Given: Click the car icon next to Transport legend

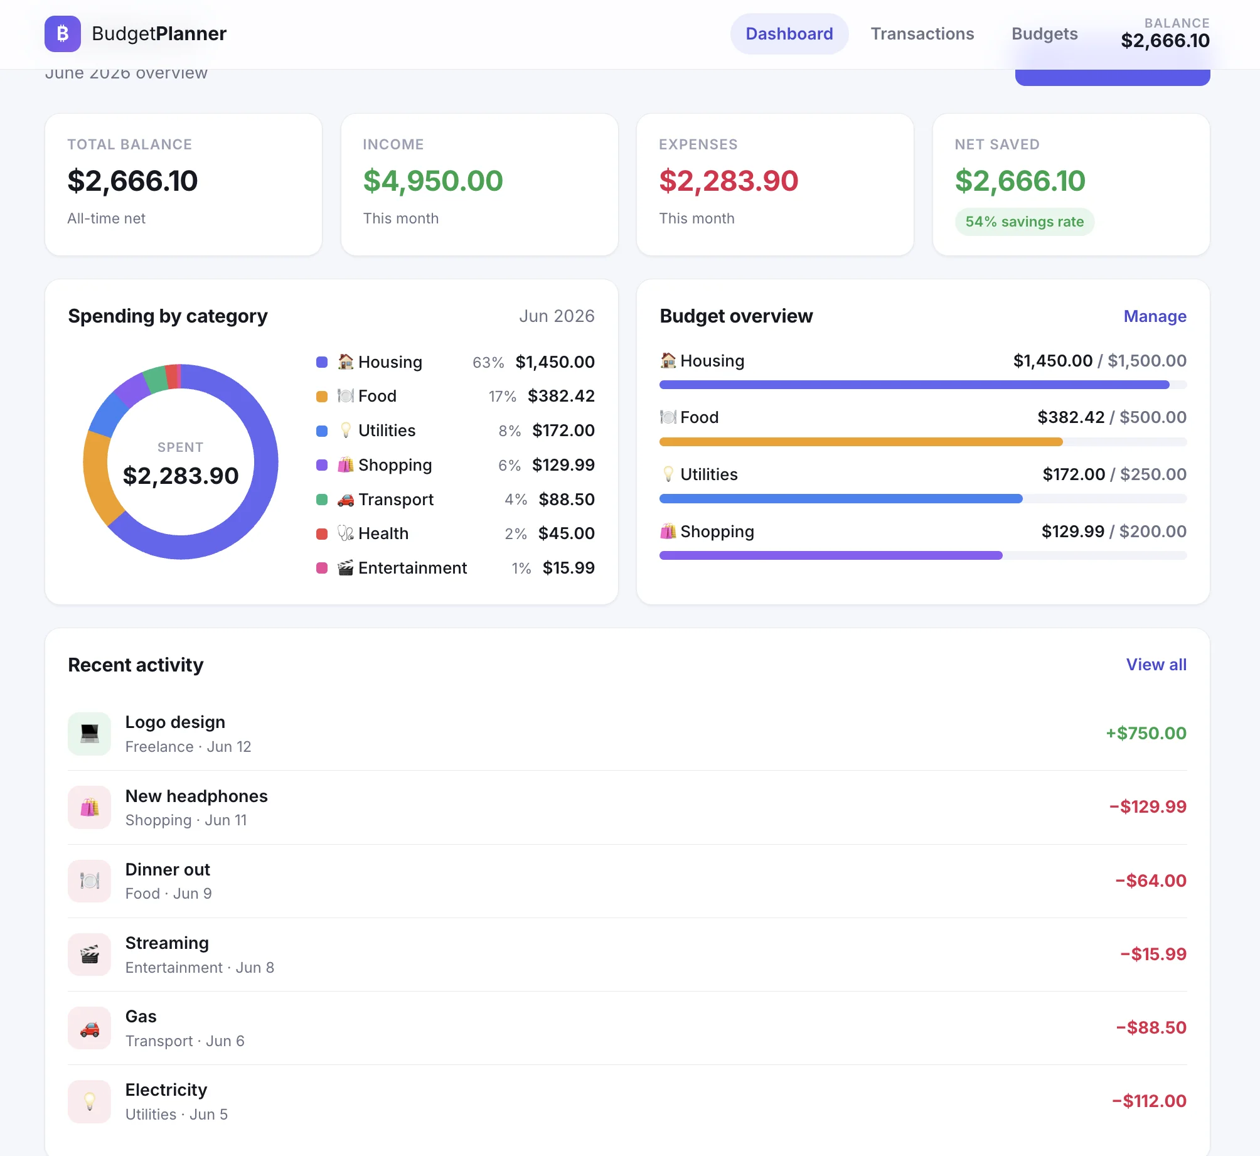Looking at the screenshot, I should tap(346, 500).
